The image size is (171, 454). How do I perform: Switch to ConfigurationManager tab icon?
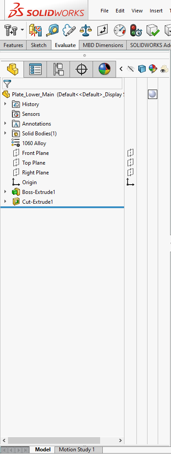(x=58, y=69)
